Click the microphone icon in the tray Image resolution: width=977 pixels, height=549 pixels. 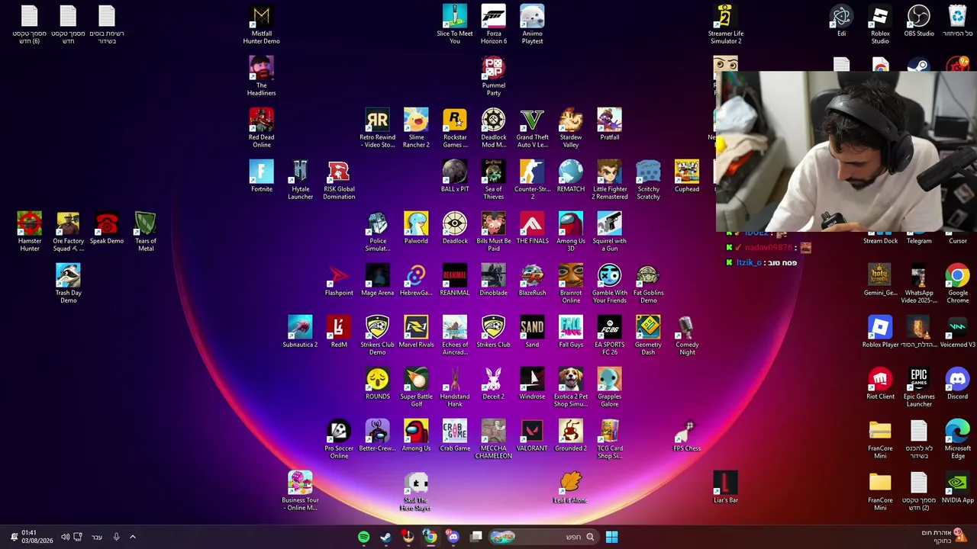pos(116,537)
